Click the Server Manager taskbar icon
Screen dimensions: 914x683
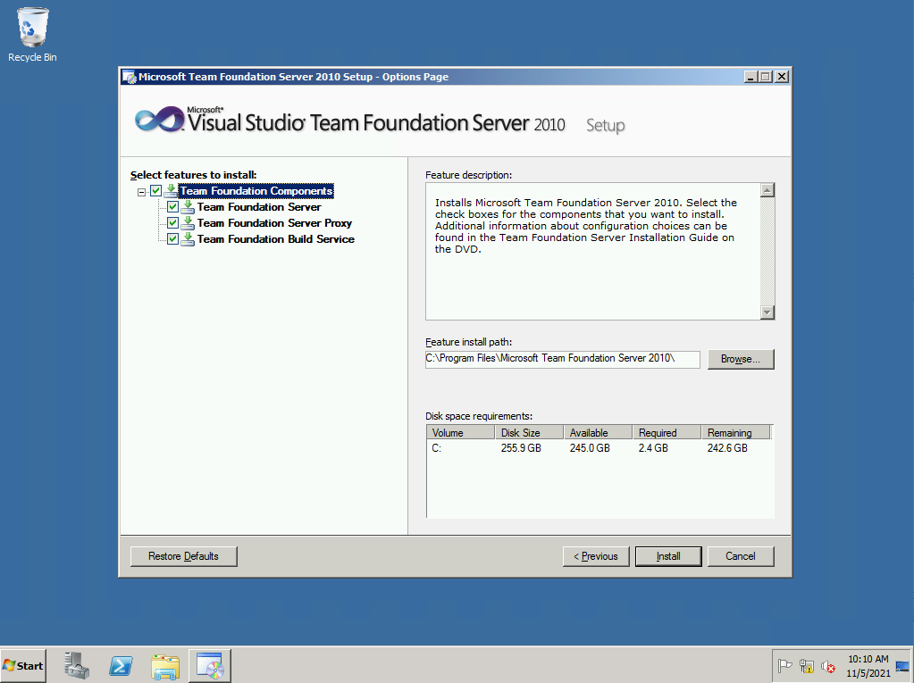(78, 665)
